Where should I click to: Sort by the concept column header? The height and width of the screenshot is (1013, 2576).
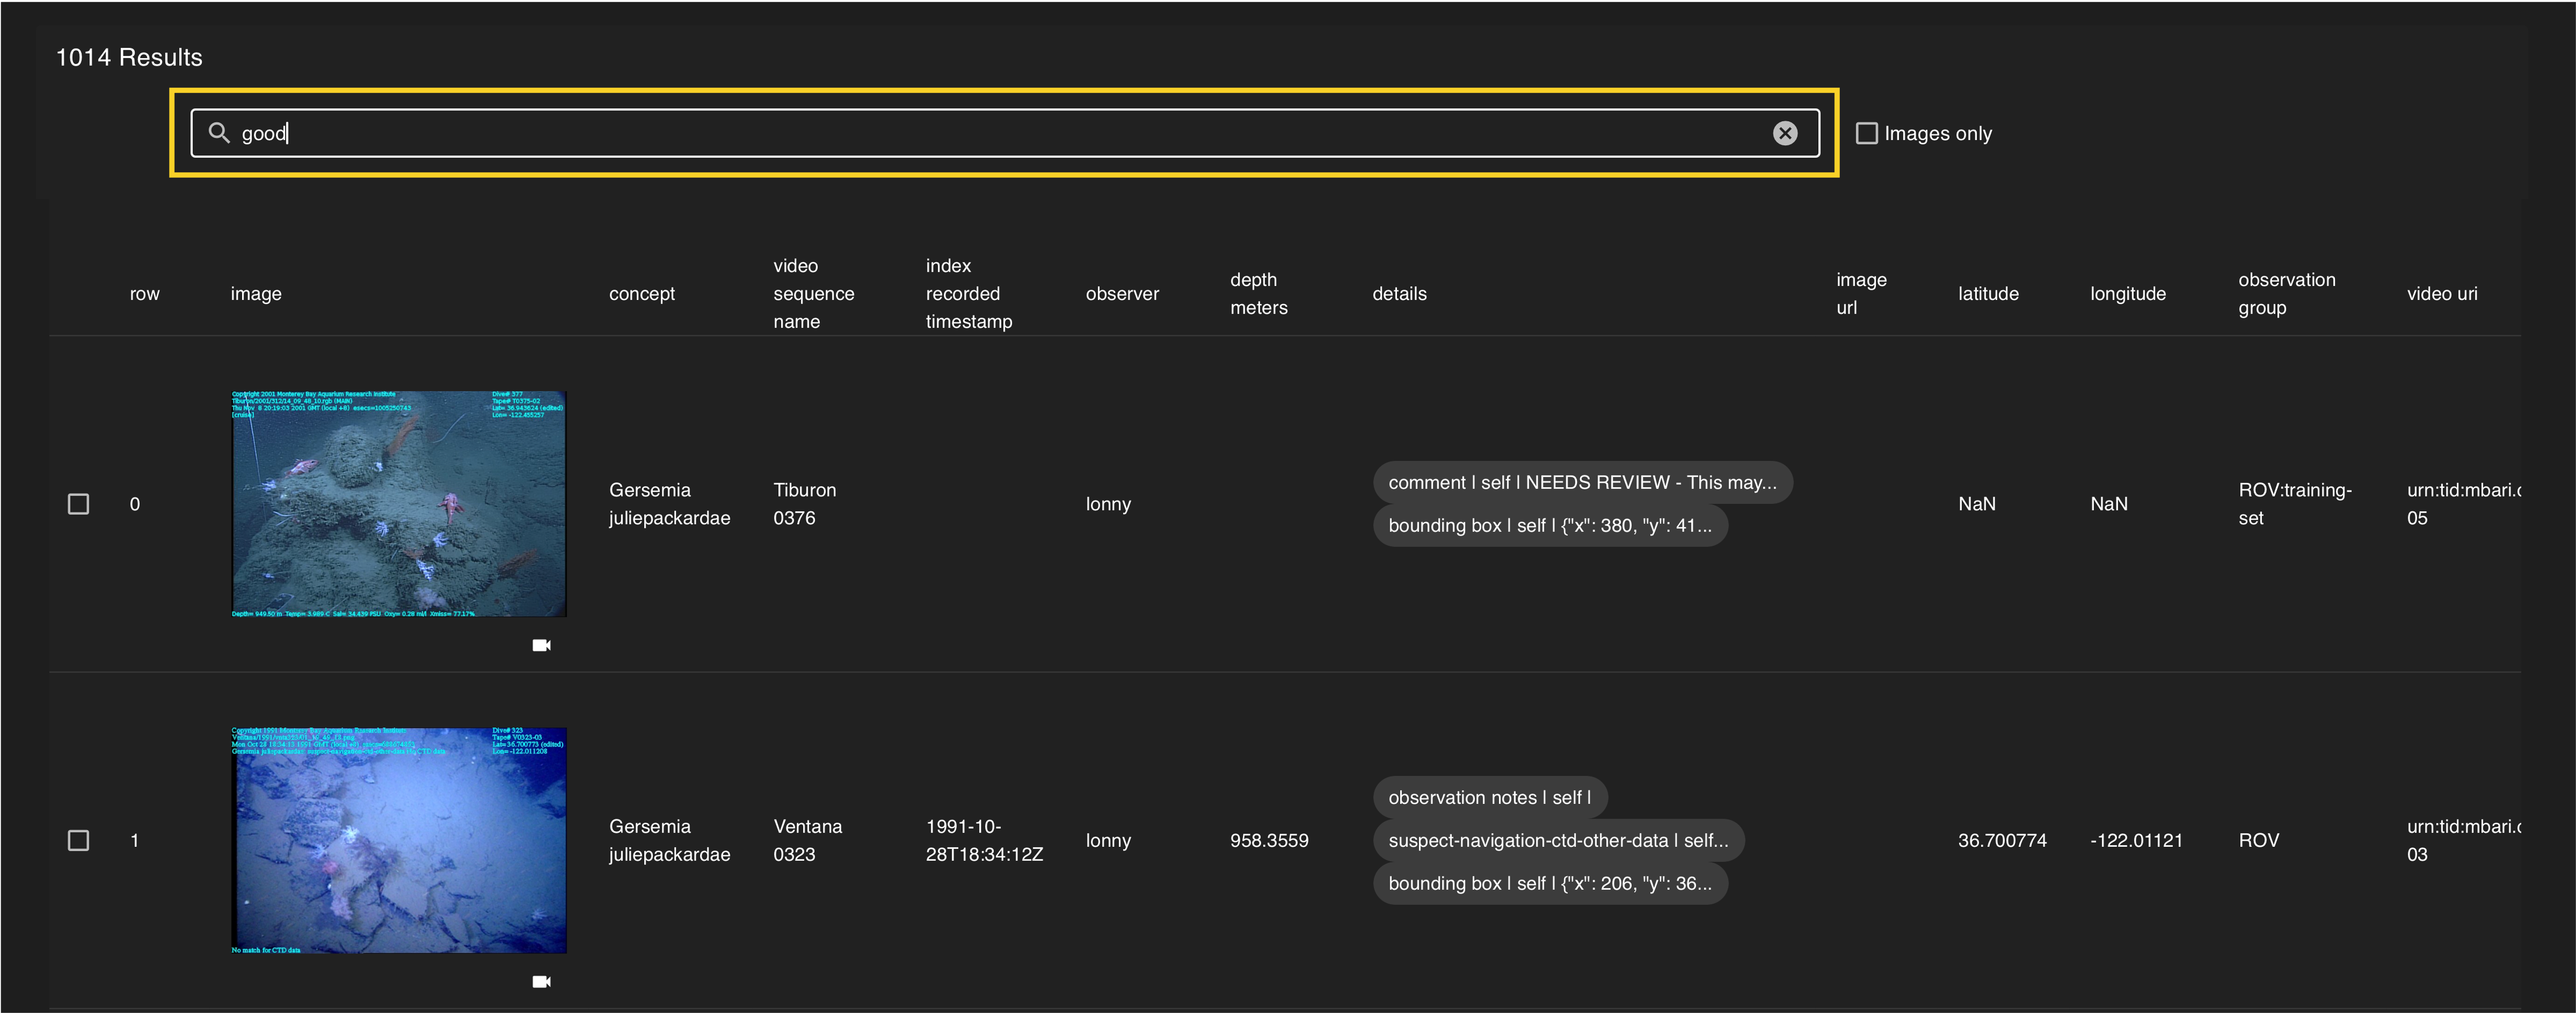pyautogui.click(x=641, y=294)
